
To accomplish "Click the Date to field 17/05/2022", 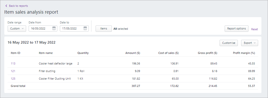I will 74,28.
